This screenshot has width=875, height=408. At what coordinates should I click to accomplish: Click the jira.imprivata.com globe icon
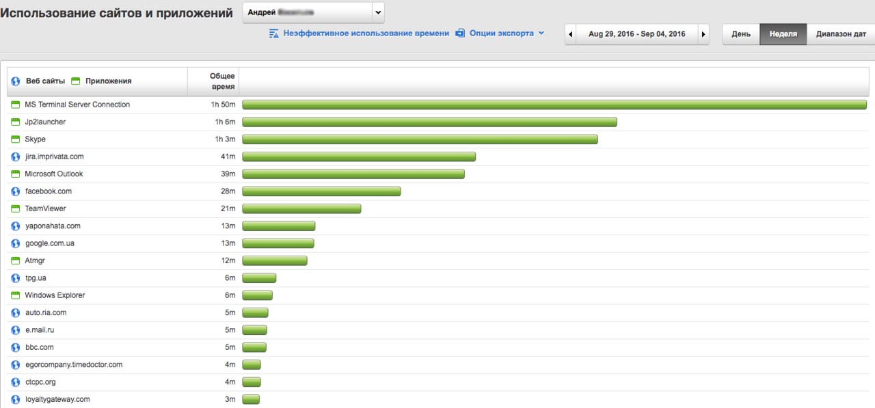point(16,157)
